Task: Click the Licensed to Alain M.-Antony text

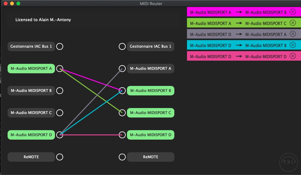Action: [43, 20]
